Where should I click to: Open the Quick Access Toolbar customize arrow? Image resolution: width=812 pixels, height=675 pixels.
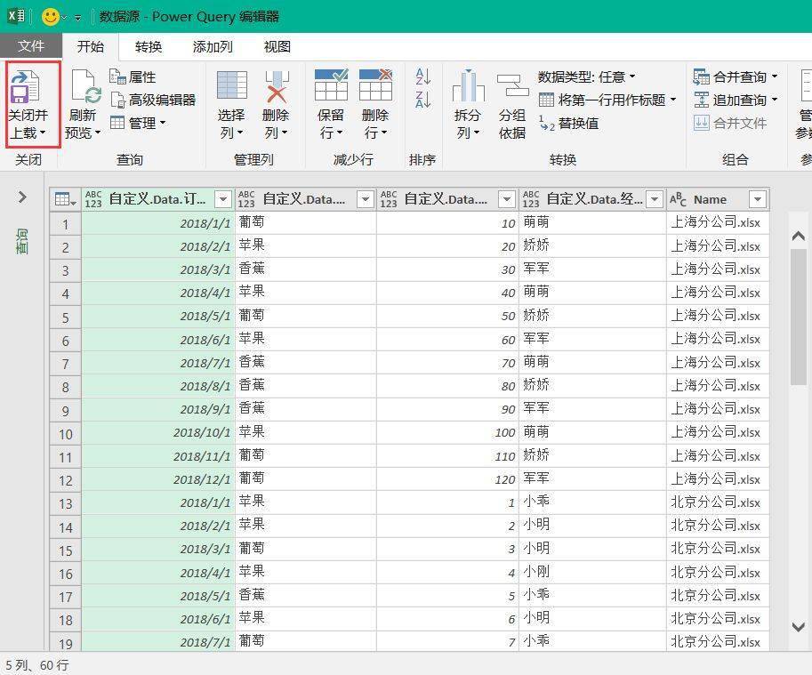point(77,18)
